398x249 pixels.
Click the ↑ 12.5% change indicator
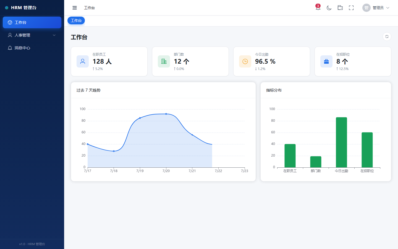(342, 69)
